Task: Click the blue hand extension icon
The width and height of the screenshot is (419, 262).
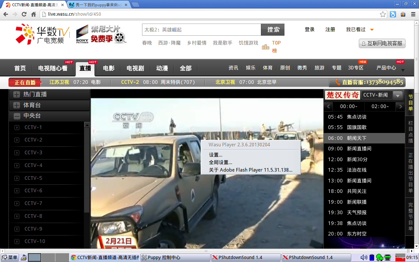Action: tap(393, 14)
